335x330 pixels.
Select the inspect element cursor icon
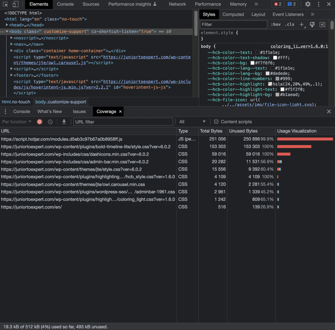pyautogui.click(x=5, y=4)
